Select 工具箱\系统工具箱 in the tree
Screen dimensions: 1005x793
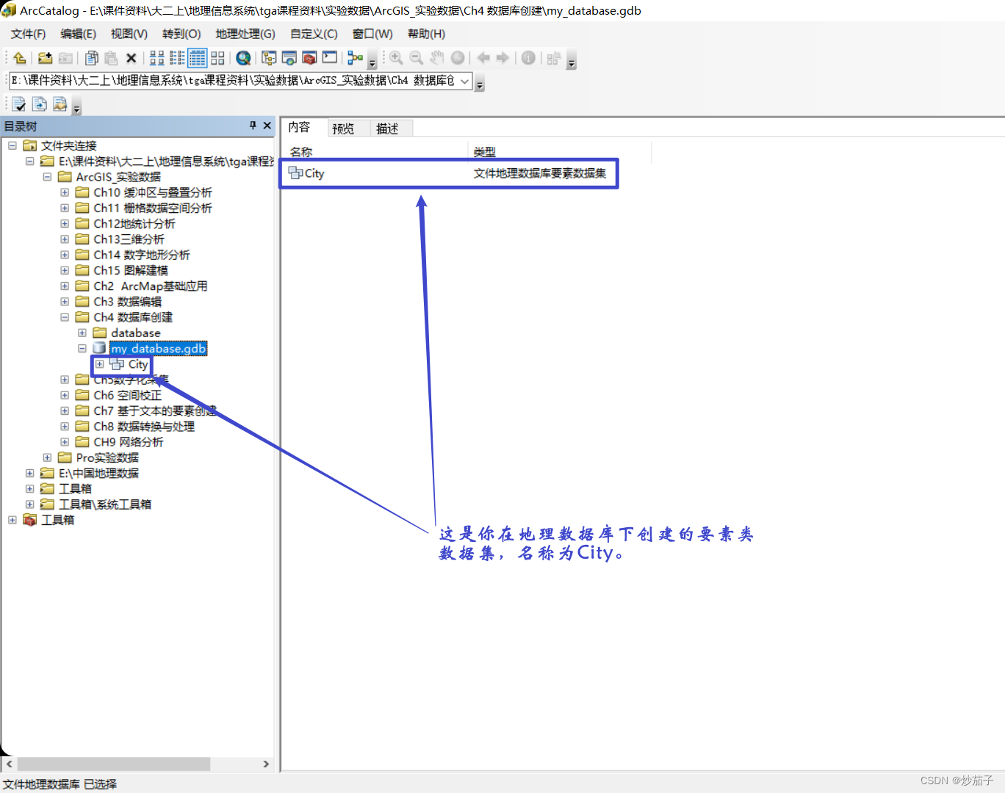(x=105, y=504)
